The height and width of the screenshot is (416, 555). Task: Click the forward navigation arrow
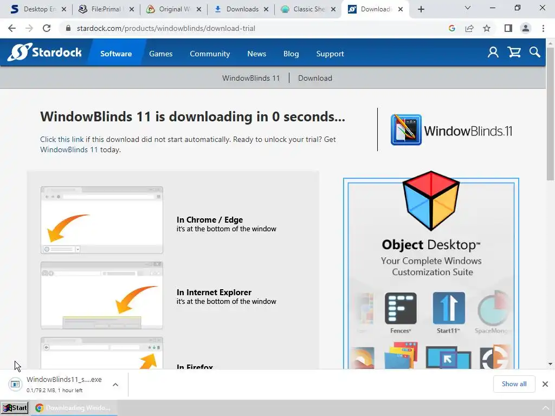pos(29,28)
